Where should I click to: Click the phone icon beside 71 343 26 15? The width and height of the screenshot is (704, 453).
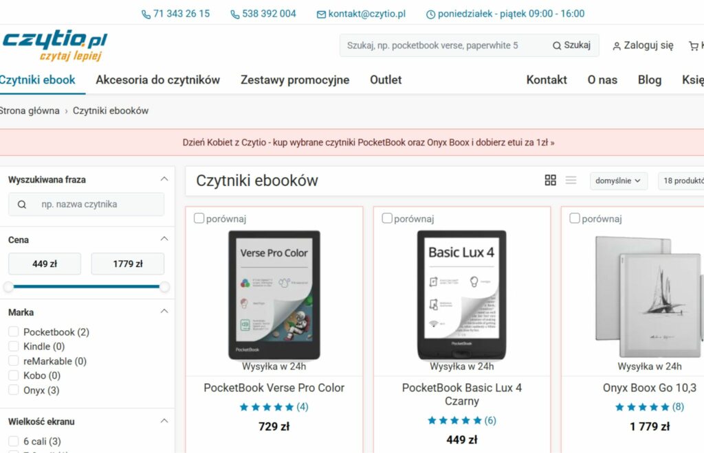[146, 14]
